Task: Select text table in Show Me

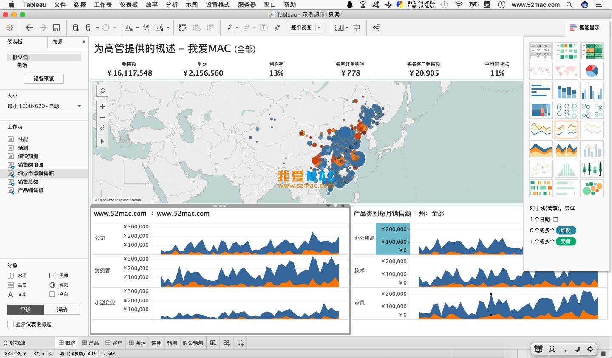Action: 541,51
